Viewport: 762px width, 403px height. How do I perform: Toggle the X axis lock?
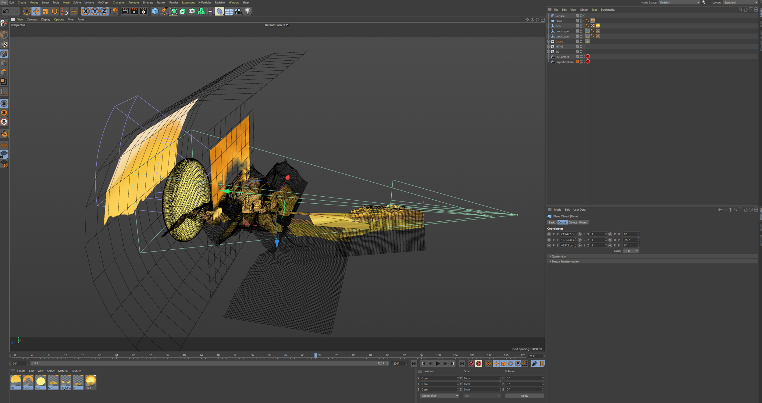(86, 11)
